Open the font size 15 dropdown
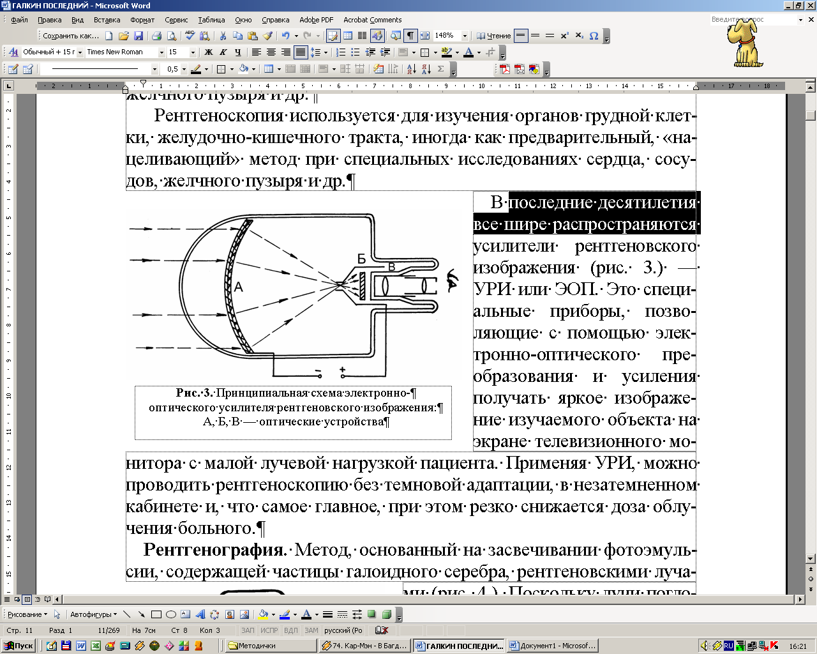Screen dimensions: 817x654 point(193,52)
